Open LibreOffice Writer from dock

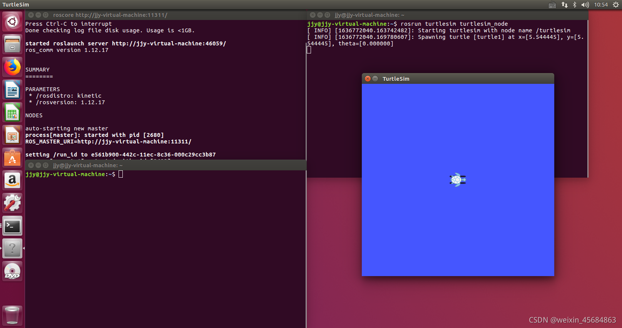pyautogui.click(x=12, y=90)
